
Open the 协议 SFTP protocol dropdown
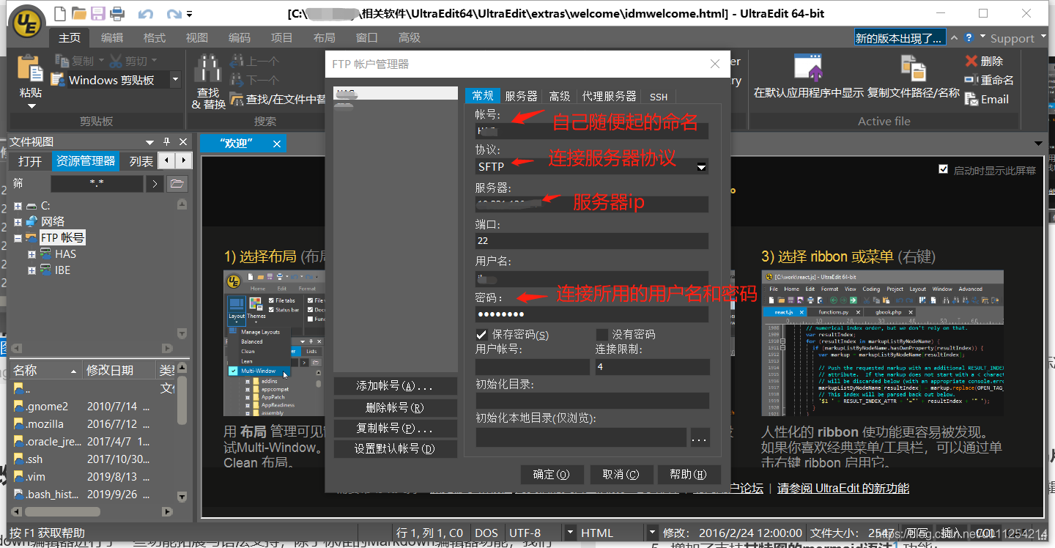pyautogui.click(x=701, y=167)
